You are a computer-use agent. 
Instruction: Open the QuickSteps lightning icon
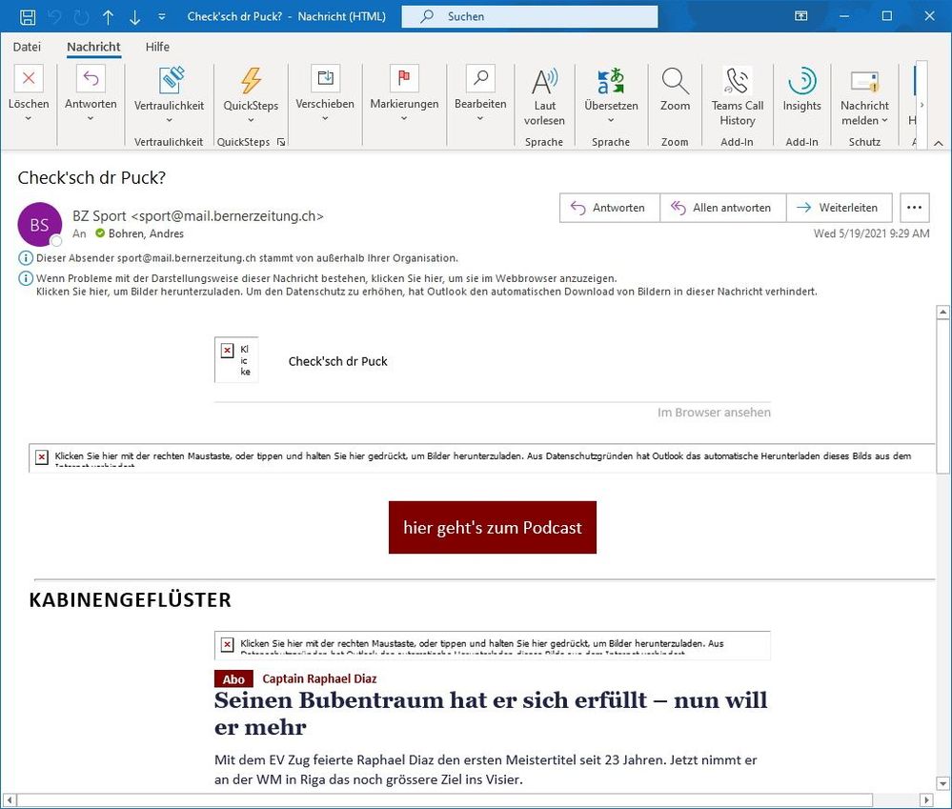251,81
